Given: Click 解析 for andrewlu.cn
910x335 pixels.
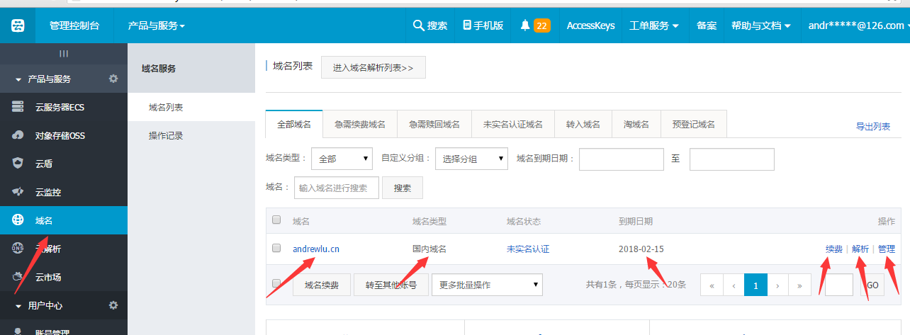Looking at the screenshot, I should [x=860, y=249].
